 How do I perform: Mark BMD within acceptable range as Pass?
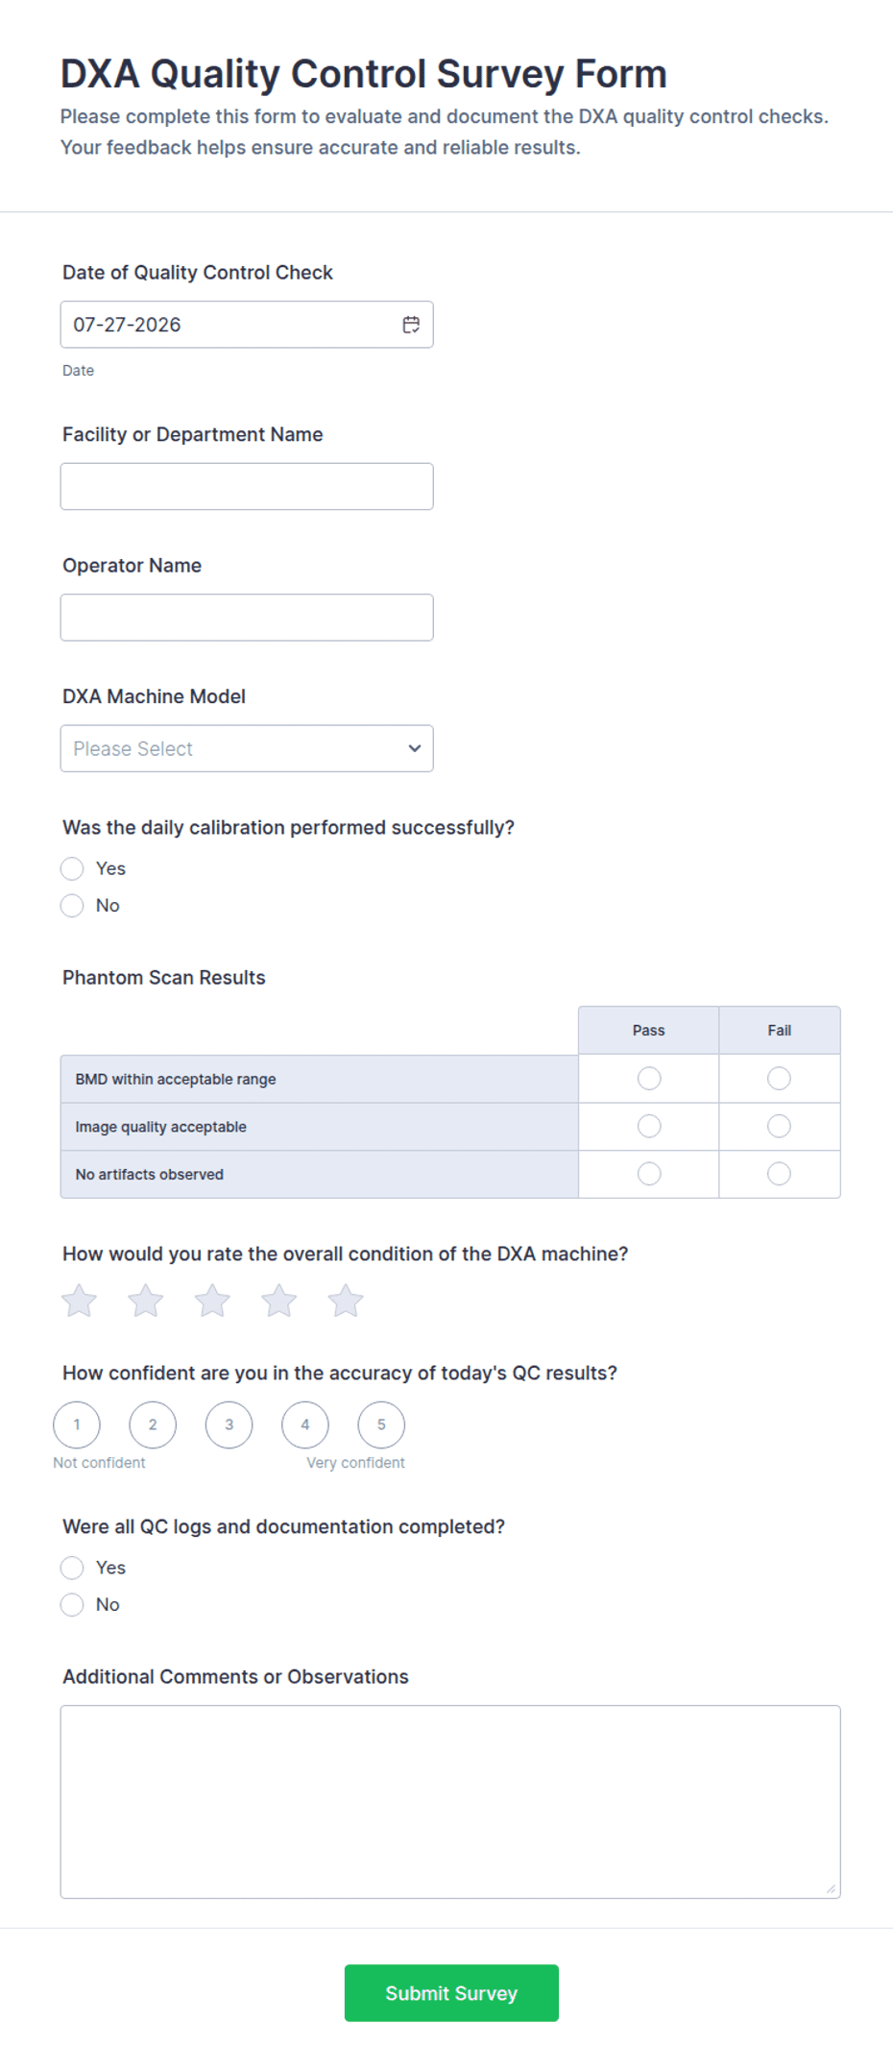pyautogui.click(x=649, y=1079)
